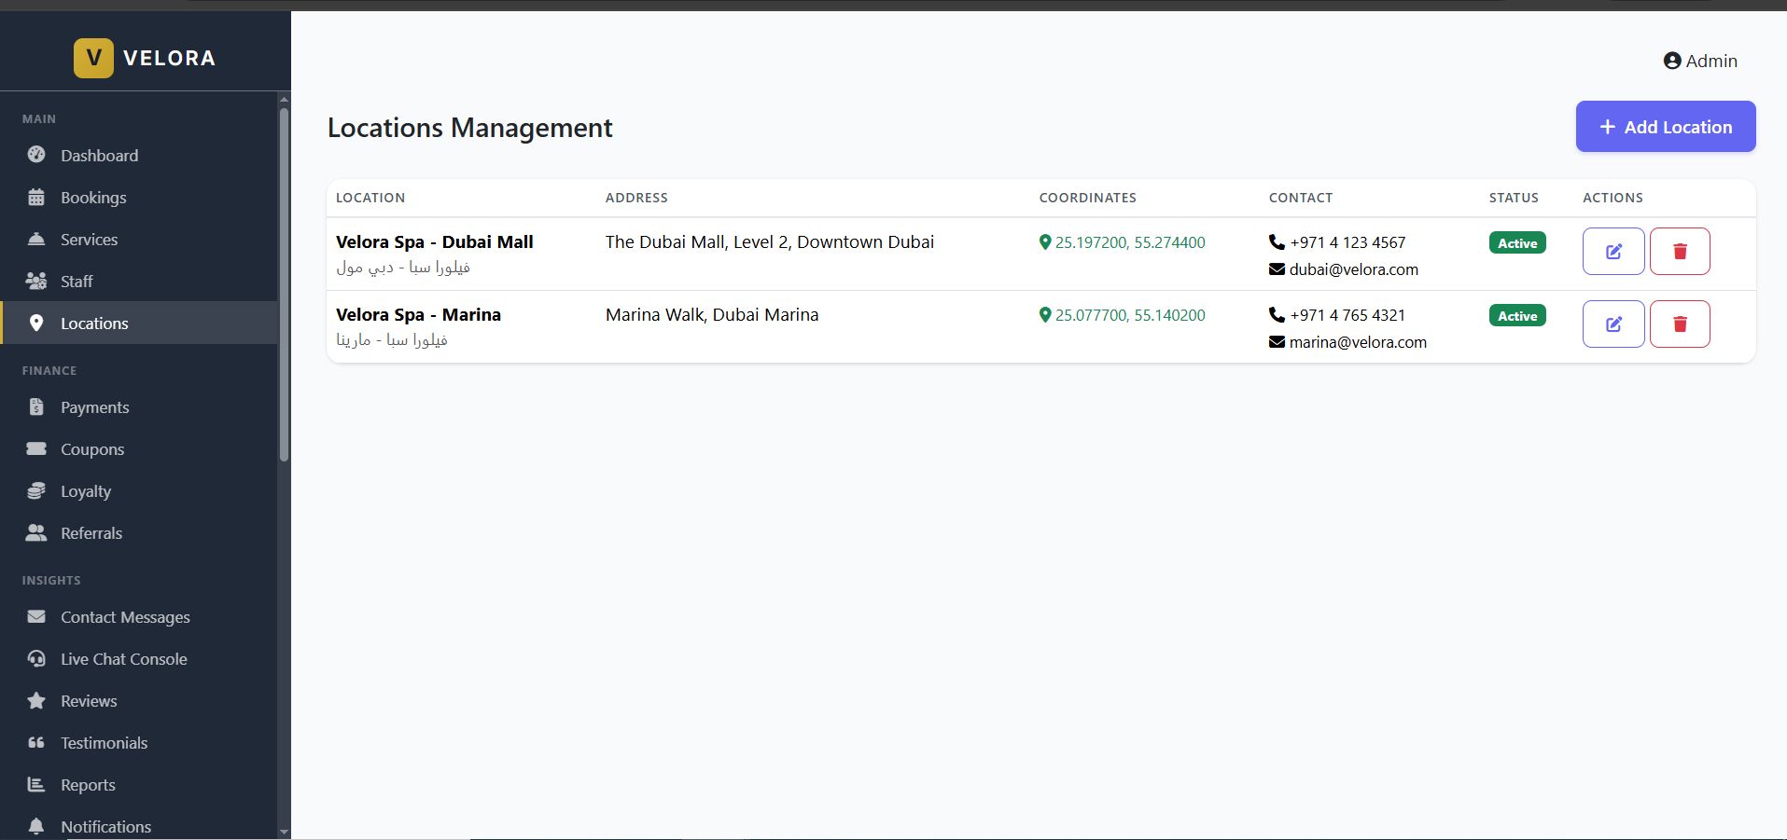Viewport: 1787px width, 840px height.
Task: Click the Add Location button
Action: pyautogui.click(x=1665, y=127)
